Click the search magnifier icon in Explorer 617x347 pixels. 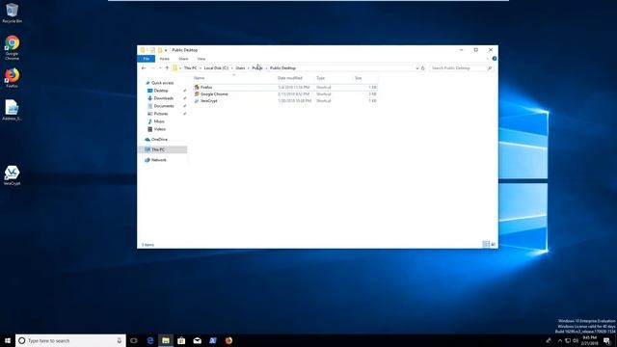pyautogui.click(x=490, y=68)
